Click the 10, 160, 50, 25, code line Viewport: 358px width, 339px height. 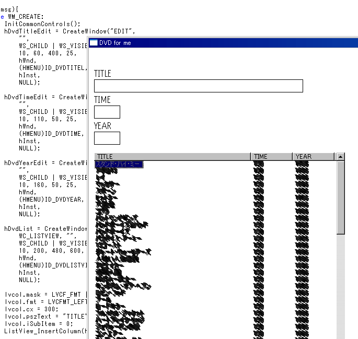48,185
